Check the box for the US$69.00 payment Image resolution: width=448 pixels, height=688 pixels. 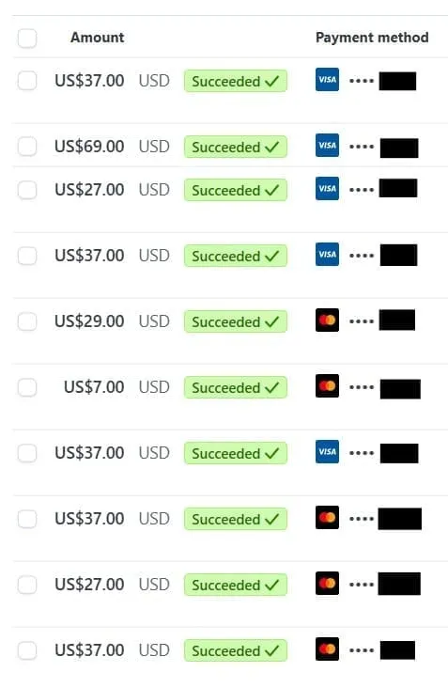point(27,147)
